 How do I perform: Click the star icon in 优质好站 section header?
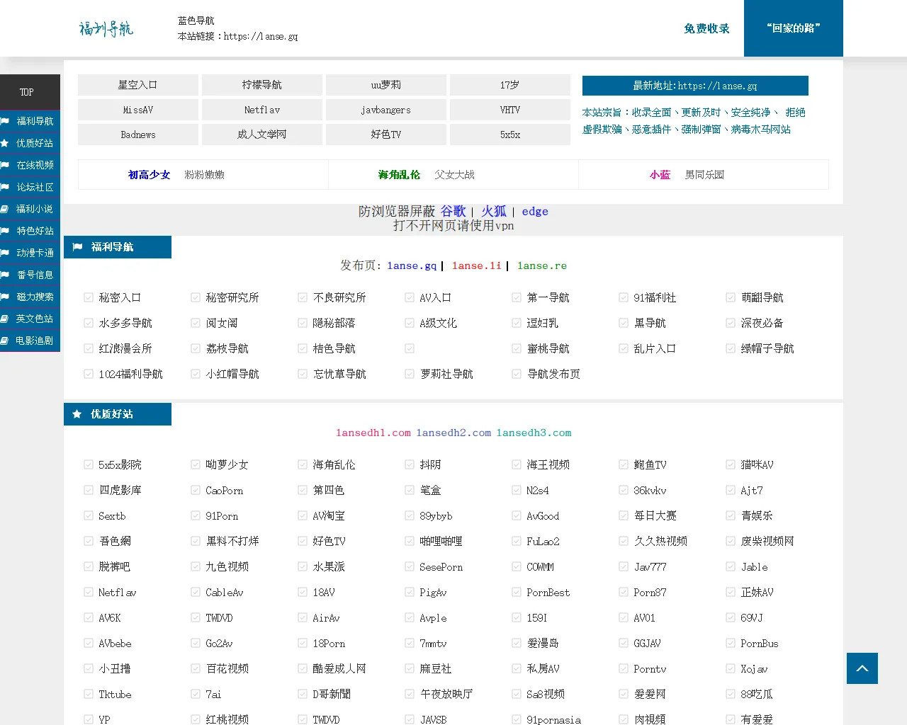tap(77, 414)
